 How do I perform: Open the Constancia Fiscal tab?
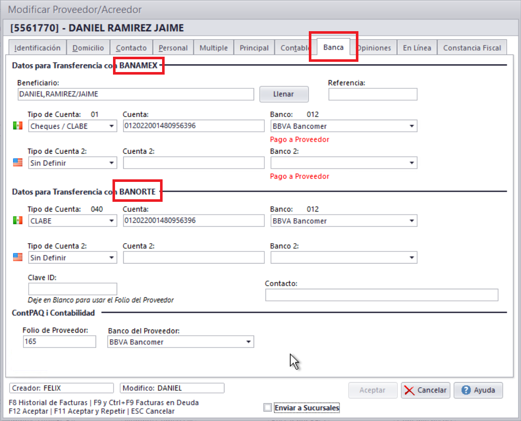click(x=472, y=48)
